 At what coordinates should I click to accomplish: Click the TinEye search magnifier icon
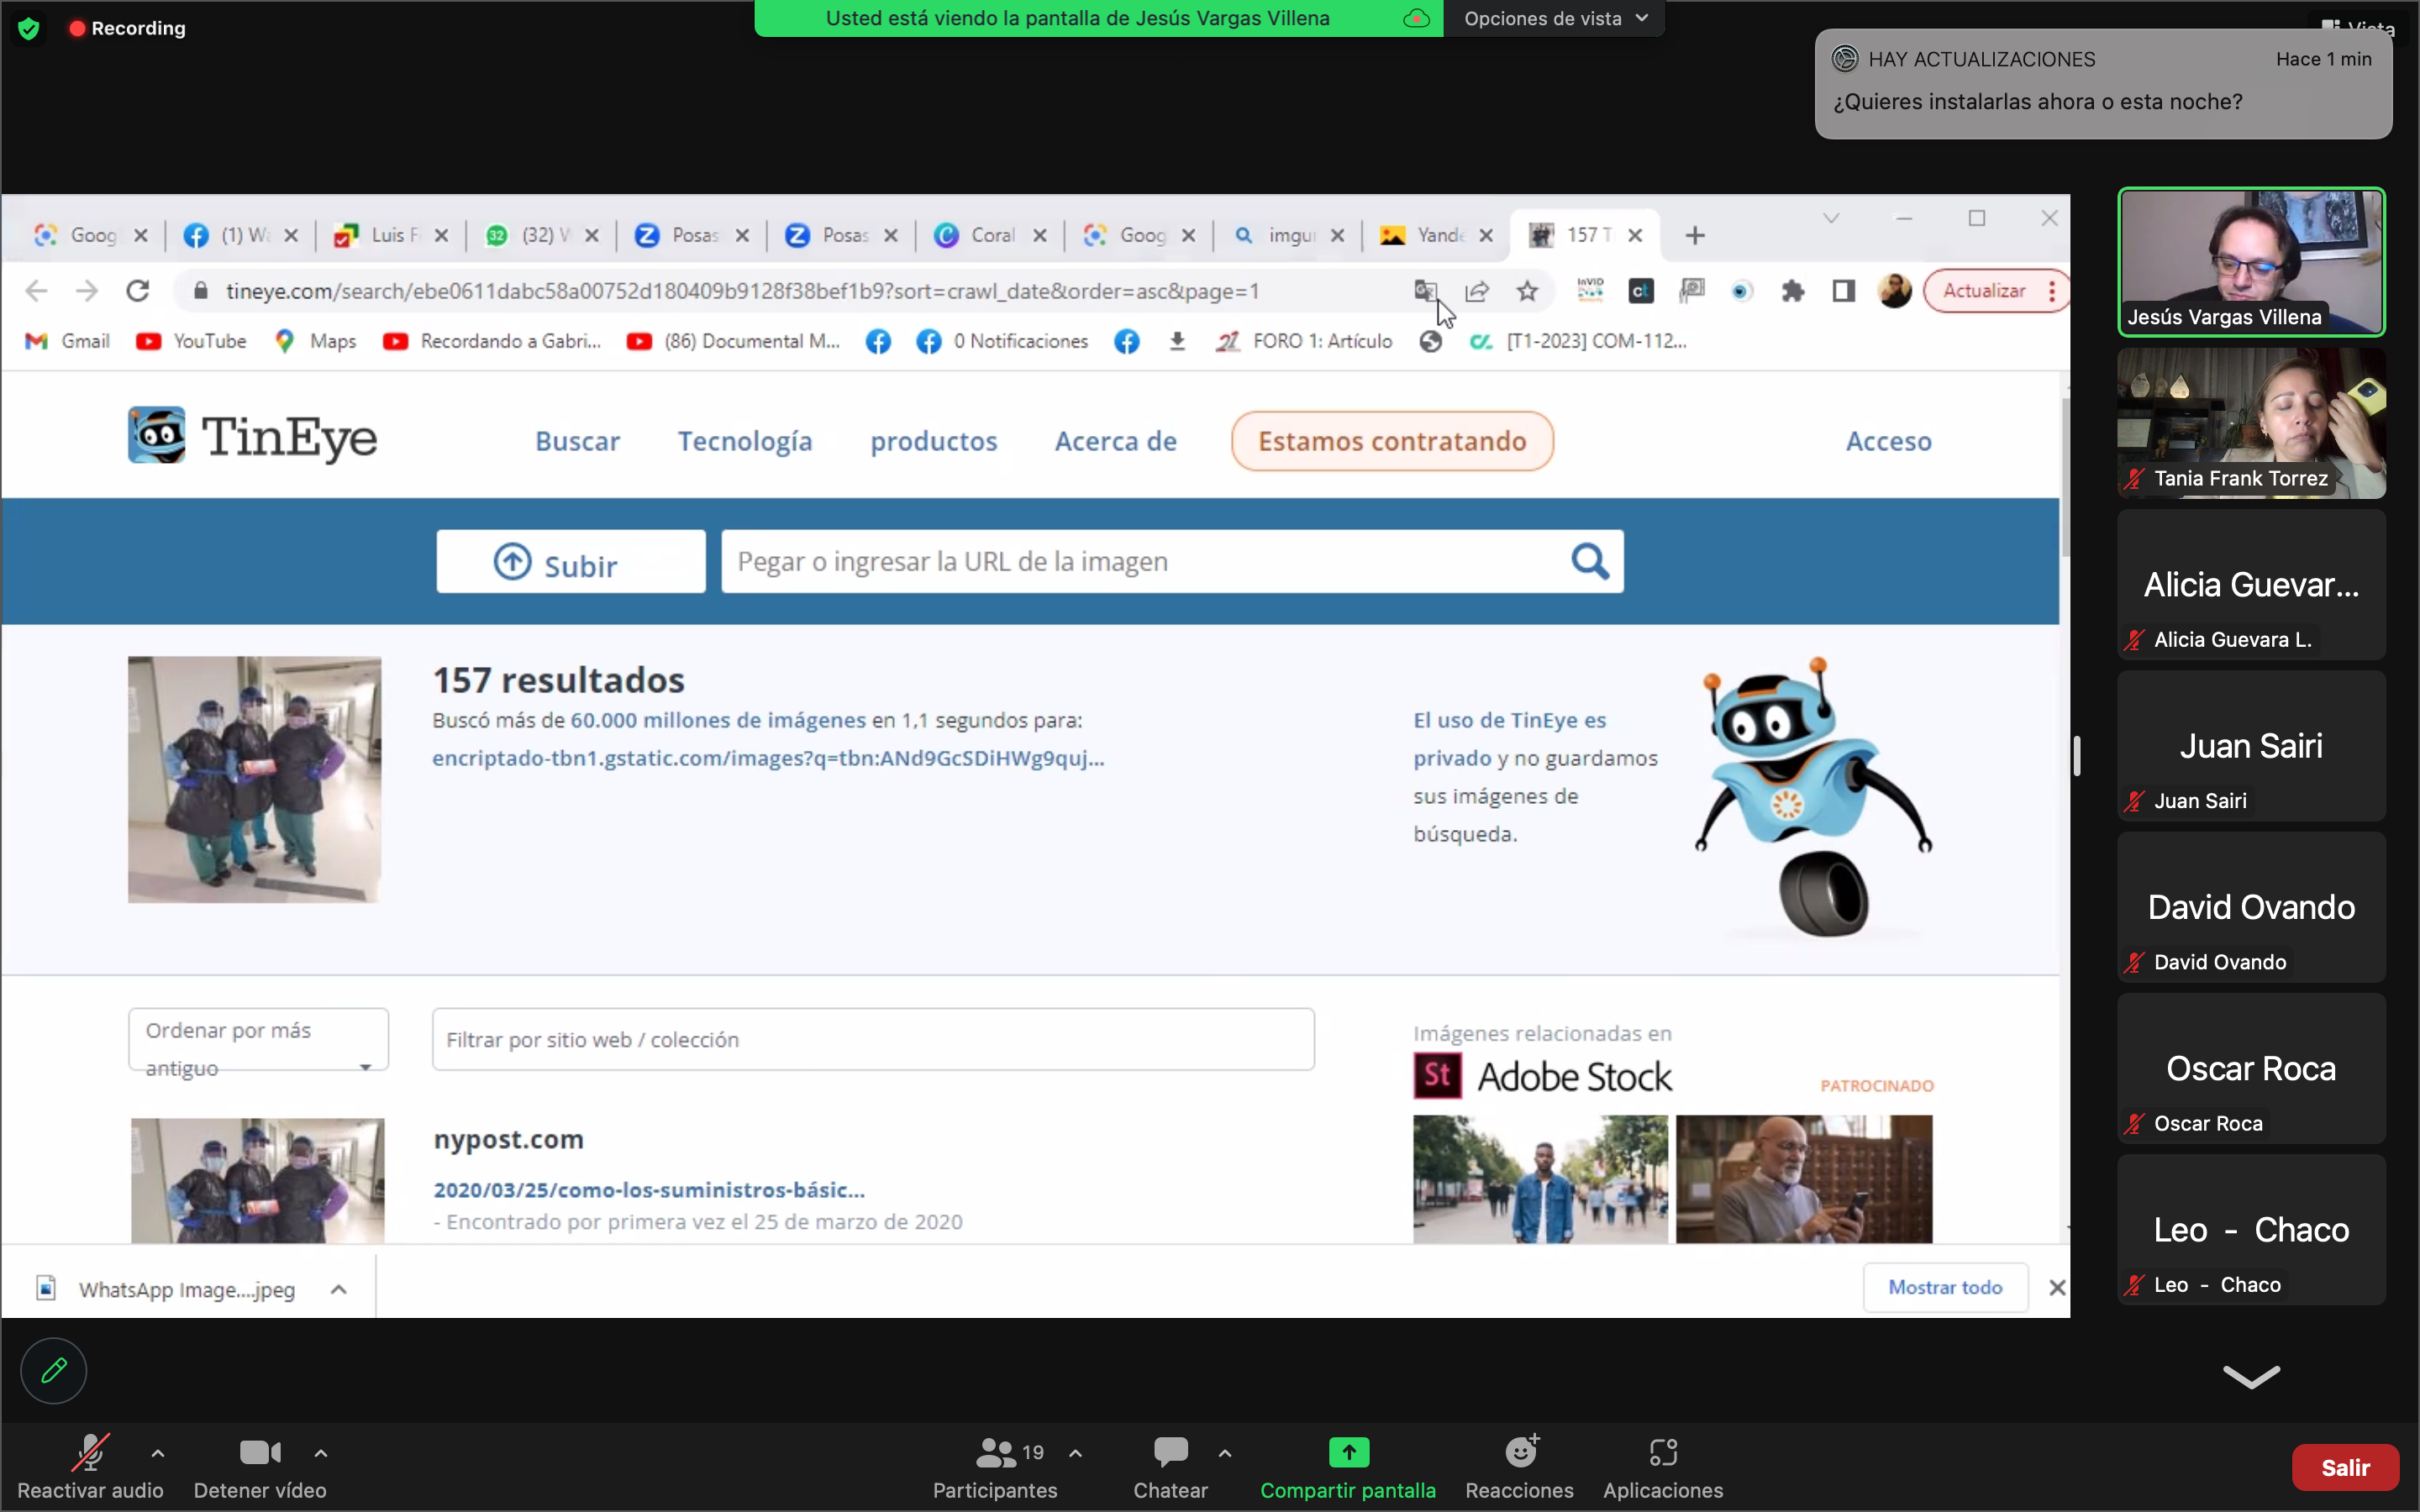(x=1589, y=561)
